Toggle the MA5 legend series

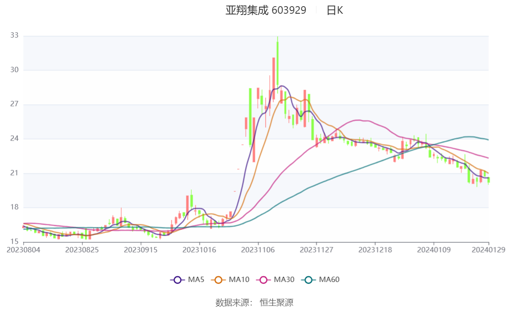click(187, 279)
